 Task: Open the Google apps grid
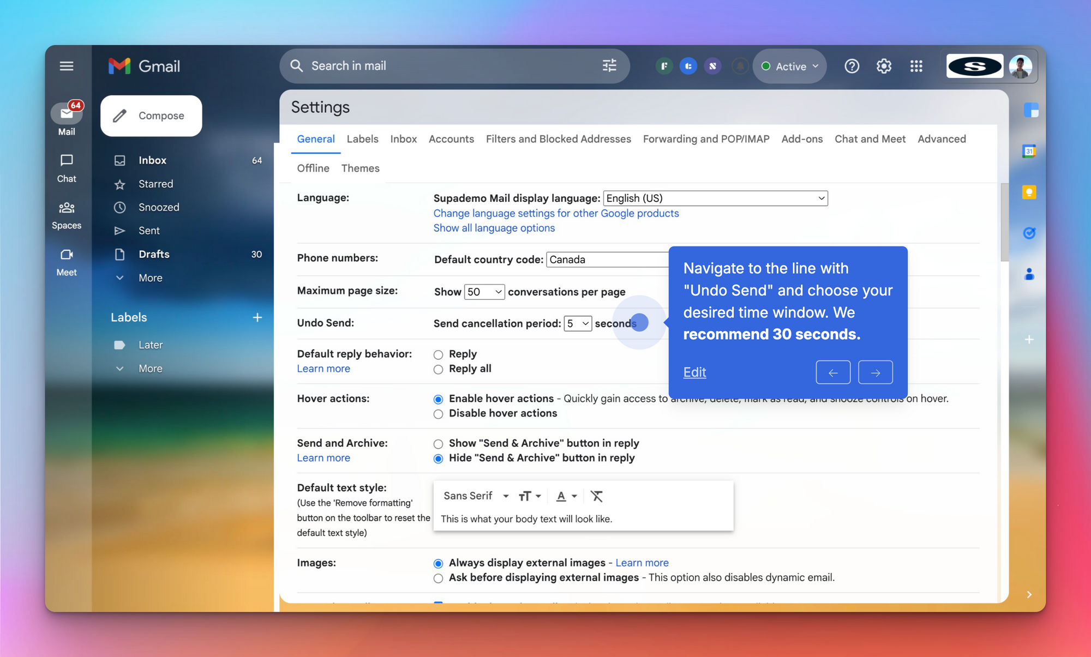[x=916, y=66]
